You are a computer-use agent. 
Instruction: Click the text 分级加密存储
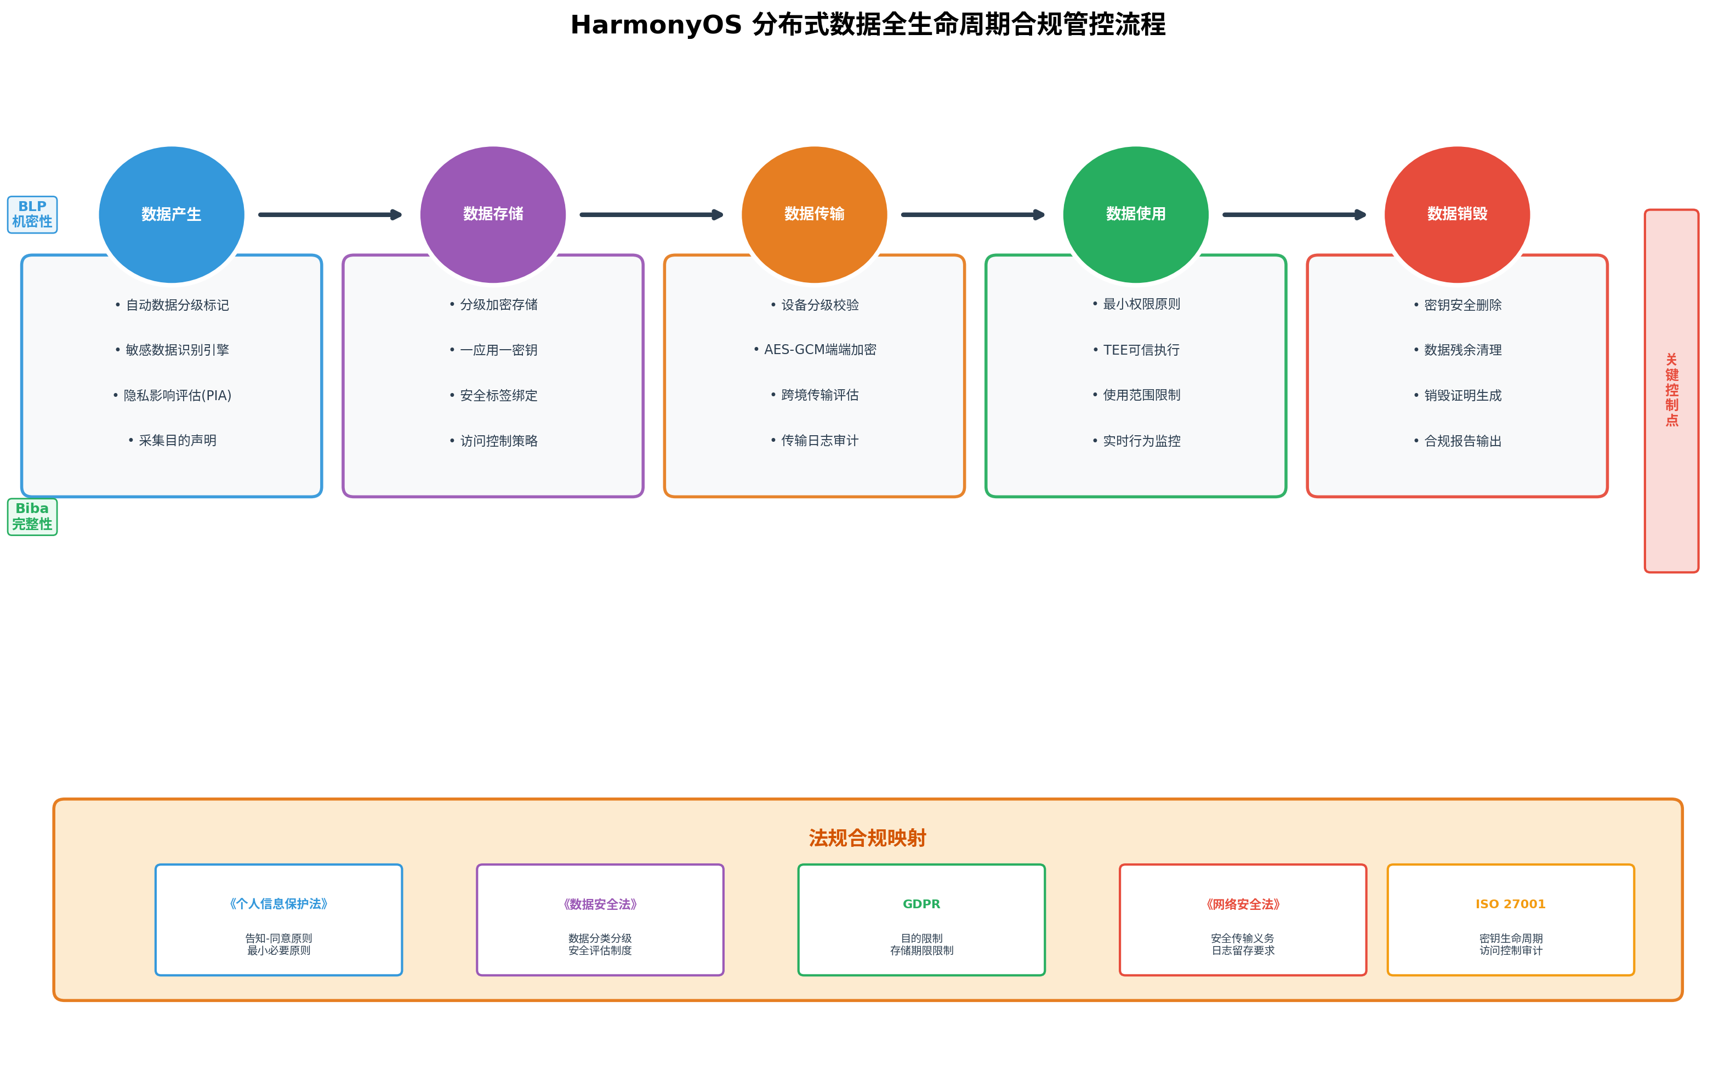tap(499, 305)
